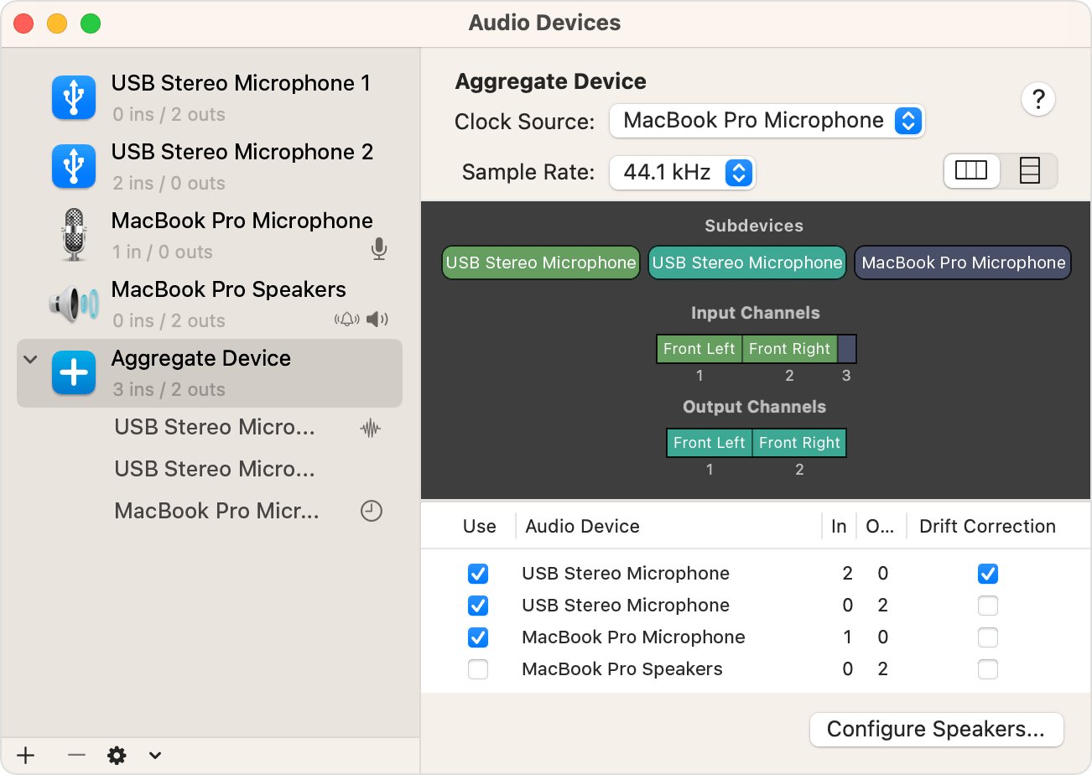The width and height of the screenshot is (1092, 775).
Task: Click the clock source icon beside MacBook Pro Micr
Action: coord(371,511)
